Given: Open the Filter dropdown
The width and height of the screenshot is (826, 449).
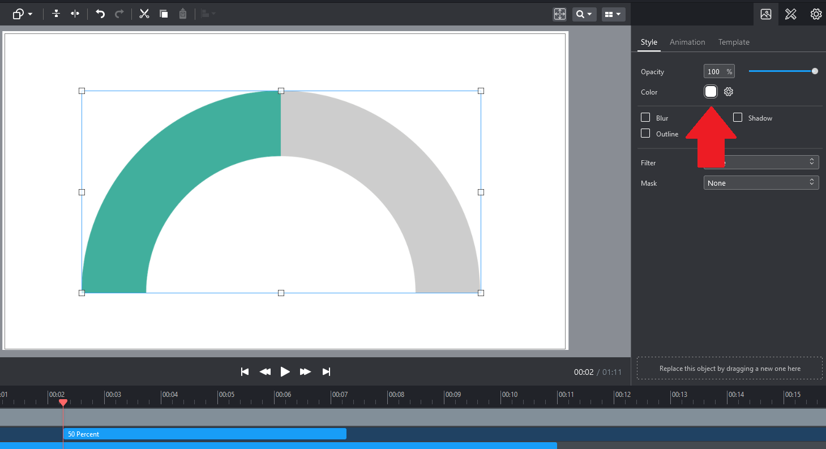Looking at the screenshot, I should [x=761, y=163].
